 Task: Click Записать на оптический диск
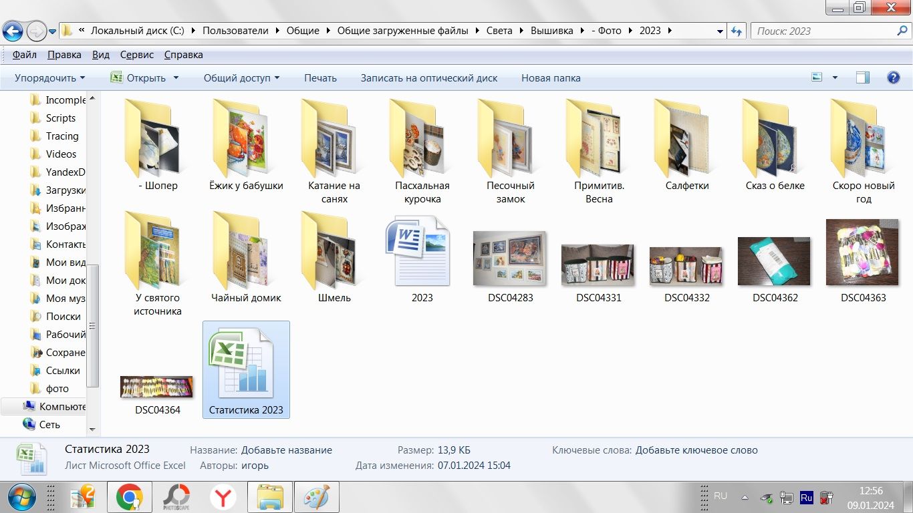[x=429, y=77]
